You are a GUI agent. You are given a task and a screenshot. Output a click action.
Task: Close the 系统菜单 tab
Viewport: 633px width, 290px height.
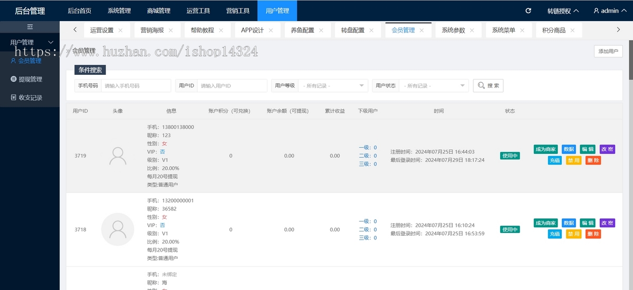(x=522, y=31)
